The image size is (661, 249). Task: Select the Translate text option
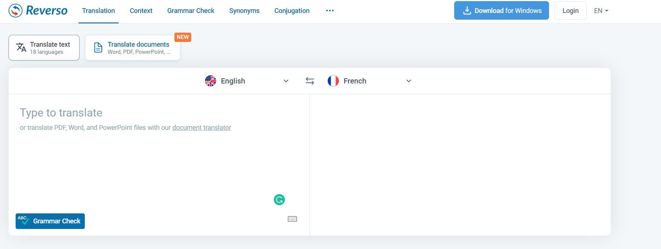click(44, 47)
